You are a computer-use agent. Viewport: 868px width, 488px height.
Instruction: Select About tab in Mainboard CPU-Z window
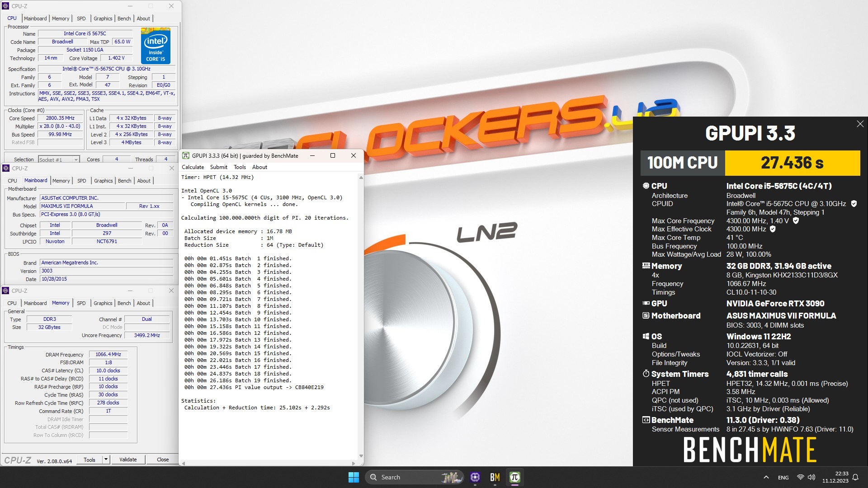(x=144, y=181)
